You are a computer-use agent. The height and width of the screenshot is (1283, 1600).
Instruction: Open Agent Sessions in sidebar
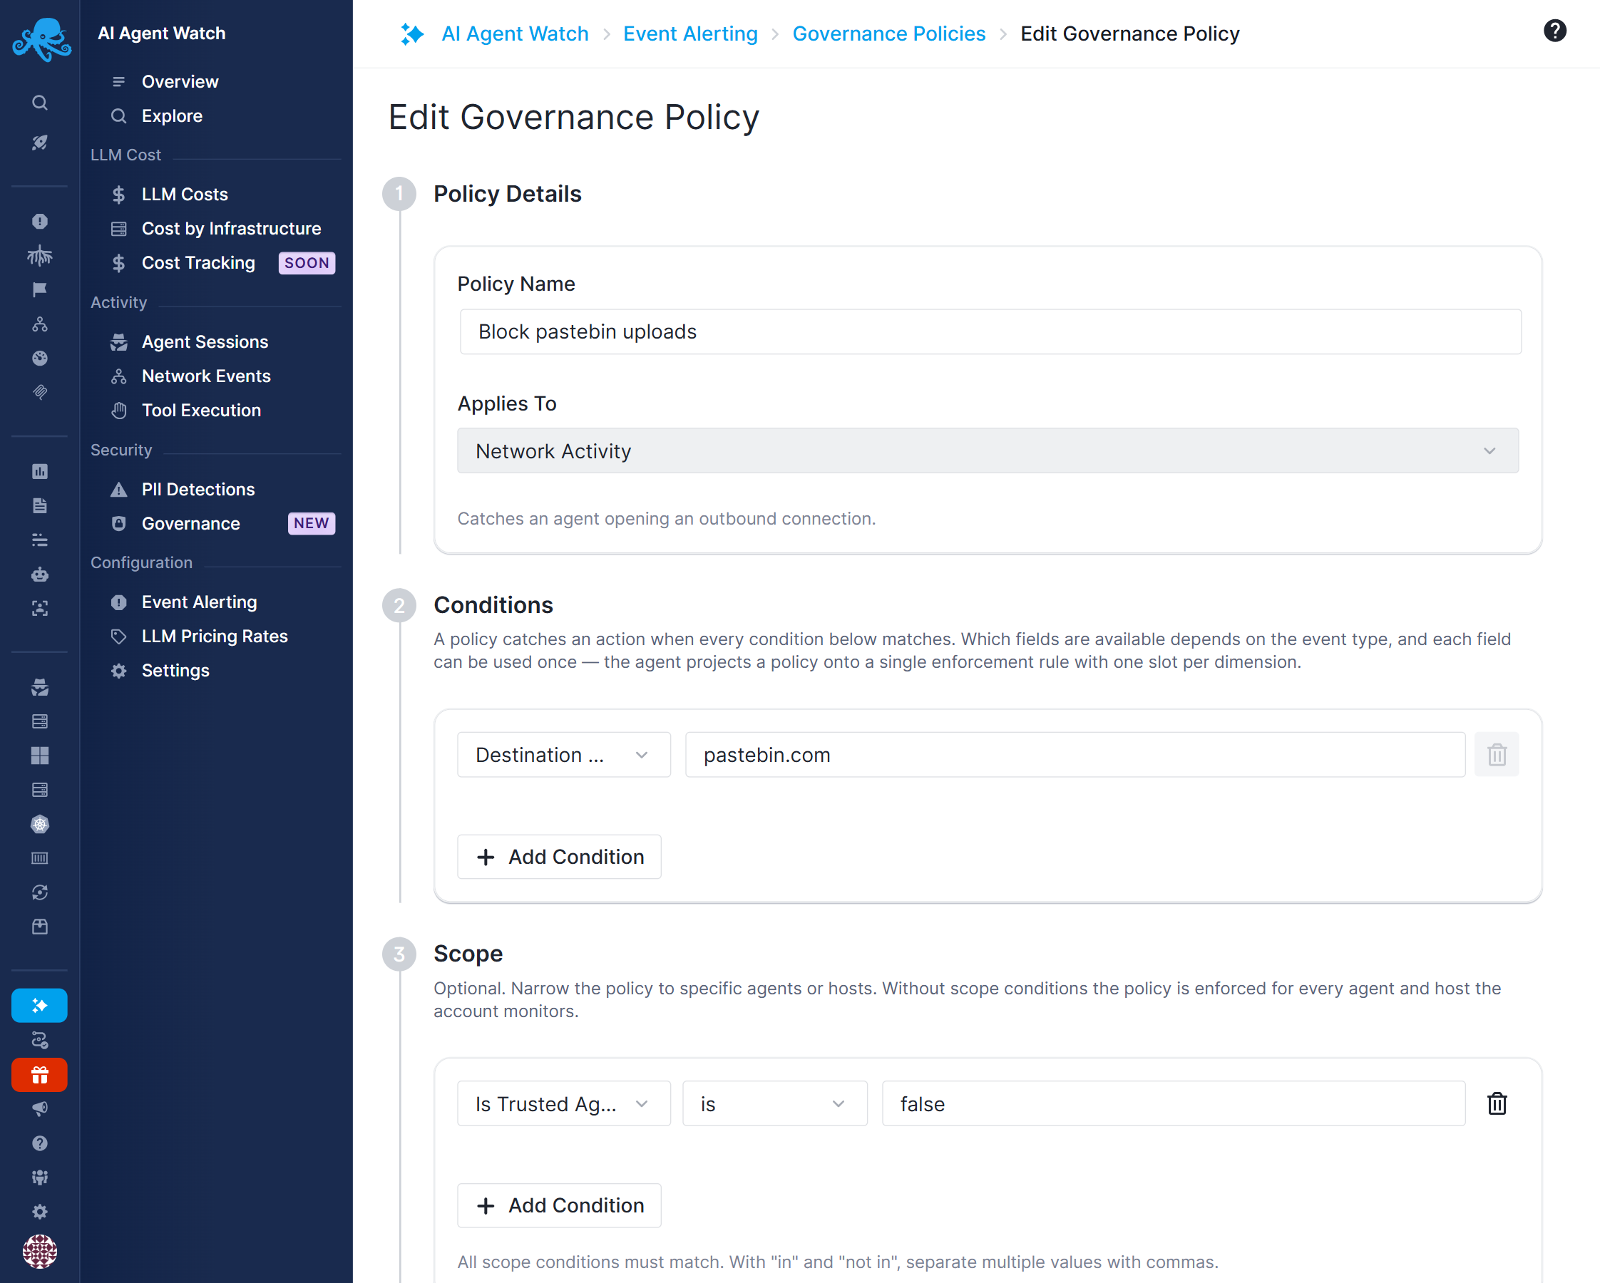(205, 342)
